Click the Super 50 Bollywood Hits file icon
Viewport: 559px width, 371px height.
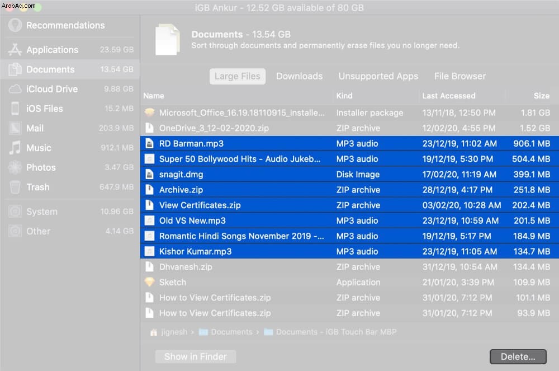coord(149,159)
